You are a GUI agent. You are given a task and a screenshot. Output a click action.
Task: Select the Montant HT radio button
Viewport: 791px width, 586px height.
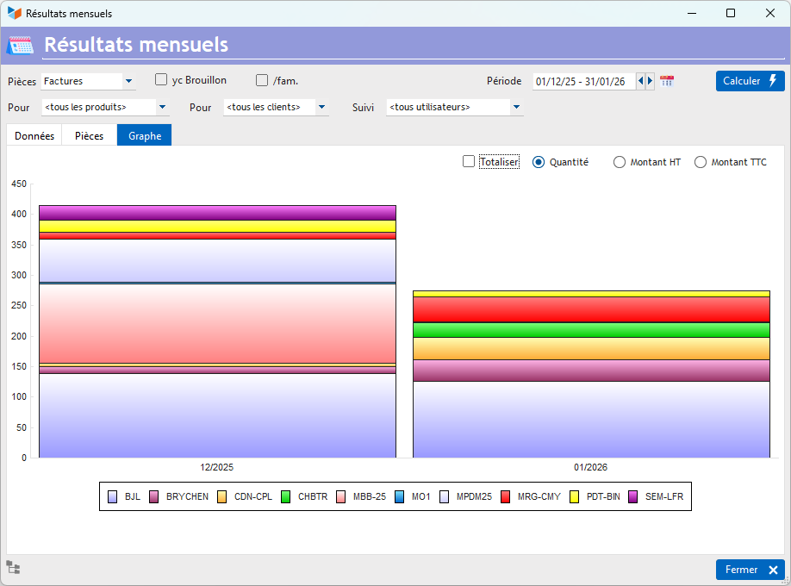click(619, 162)
